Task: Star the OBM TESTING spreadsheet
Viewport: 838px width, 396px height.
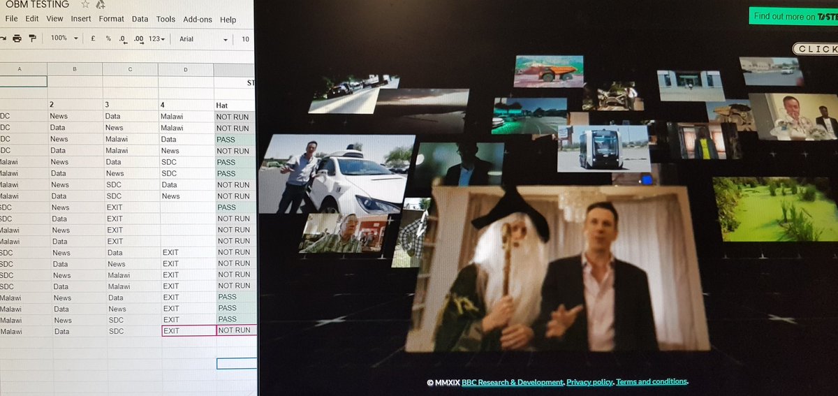Action: [85, 4]
